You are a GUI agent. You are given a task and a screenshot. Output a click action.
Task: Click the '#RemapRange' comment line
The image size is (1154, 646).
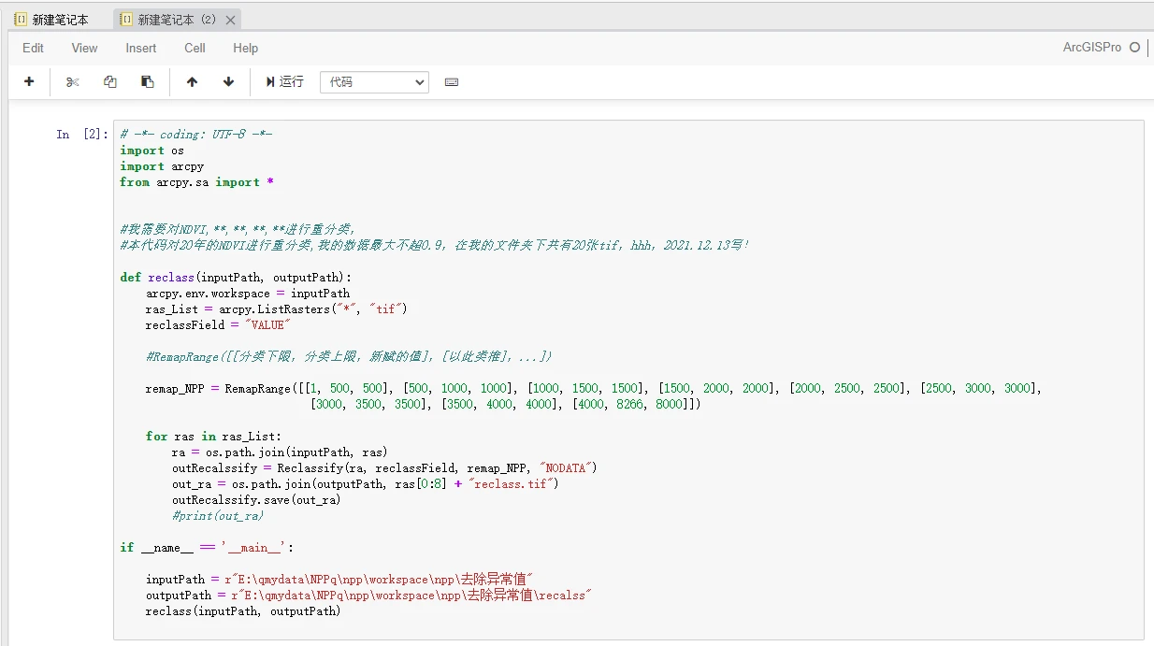tap(349, 357)
